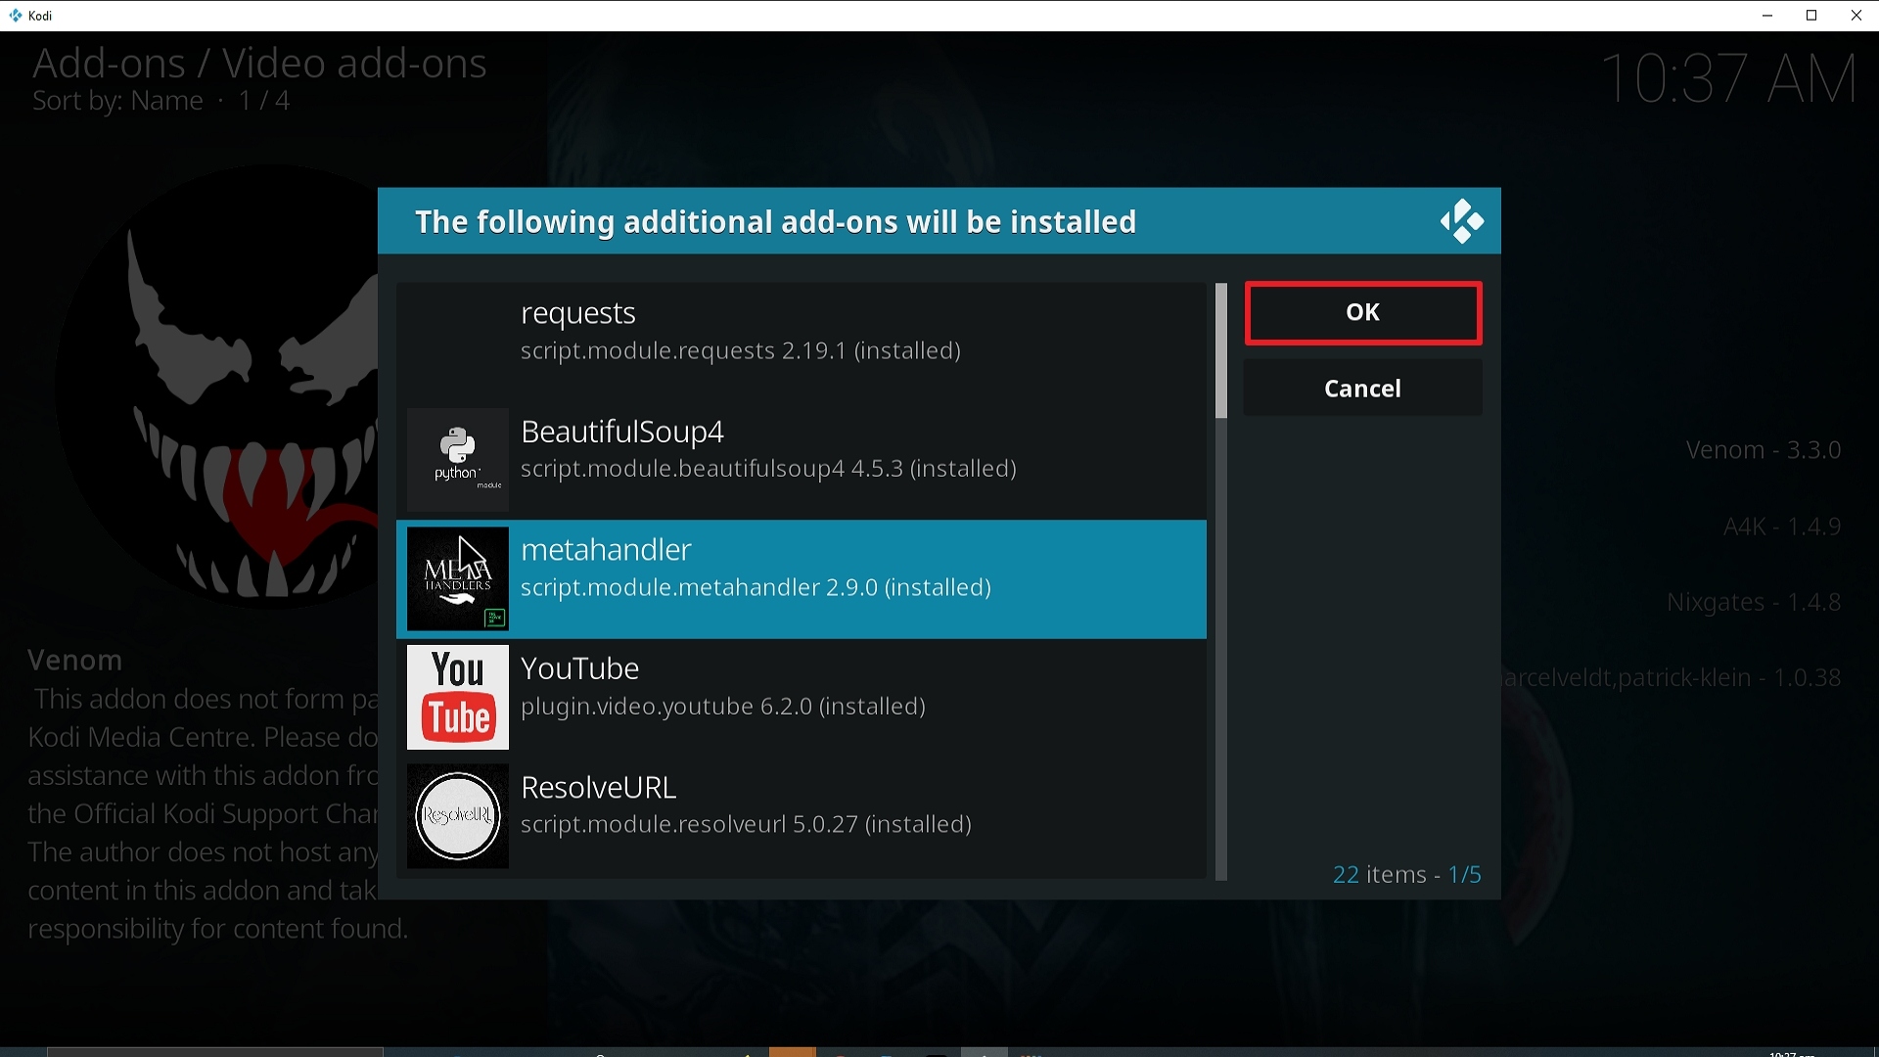Select patrick-klein - 1.0.38 background entry
This screenshot has width=1879, height=1057.
(1672, 678)
